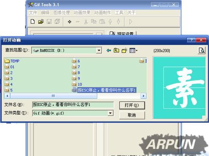Select the GIF file named 10
Viewport: 209px width, 156px height.
pos(77,84)
